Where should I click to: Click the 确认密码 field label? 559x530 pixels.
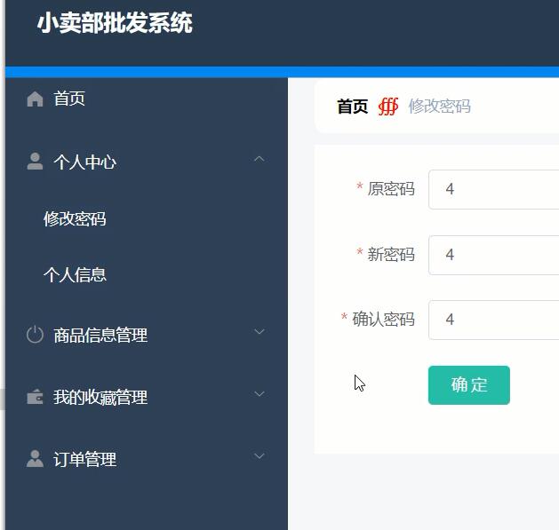click(x=384, y=319)
